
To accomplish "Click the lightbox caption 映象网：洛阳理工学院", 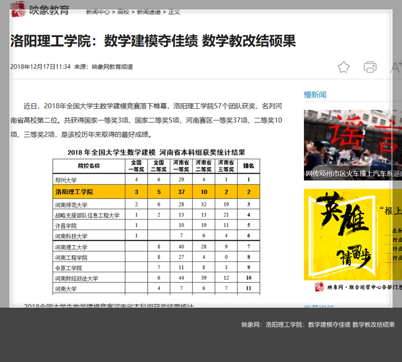I will tap(318, 324).
